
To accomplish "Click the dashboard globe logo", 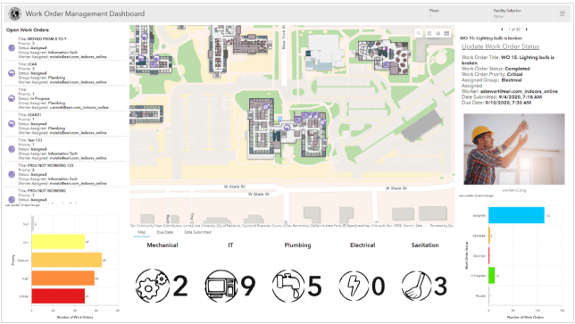I will click(x=15, y=14).
